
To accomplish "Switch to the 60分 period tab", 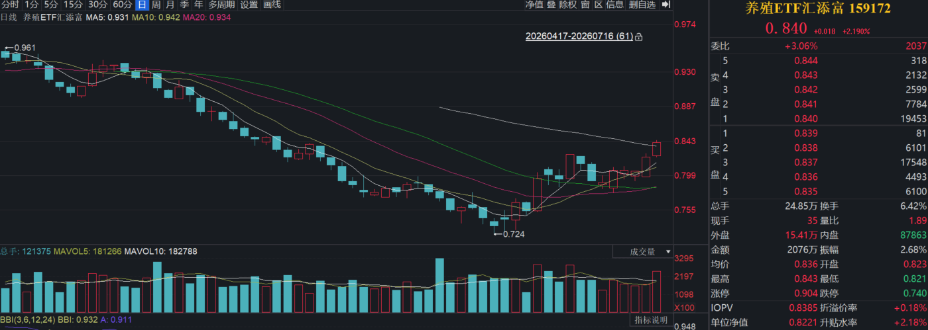I will tap(123, 5).
